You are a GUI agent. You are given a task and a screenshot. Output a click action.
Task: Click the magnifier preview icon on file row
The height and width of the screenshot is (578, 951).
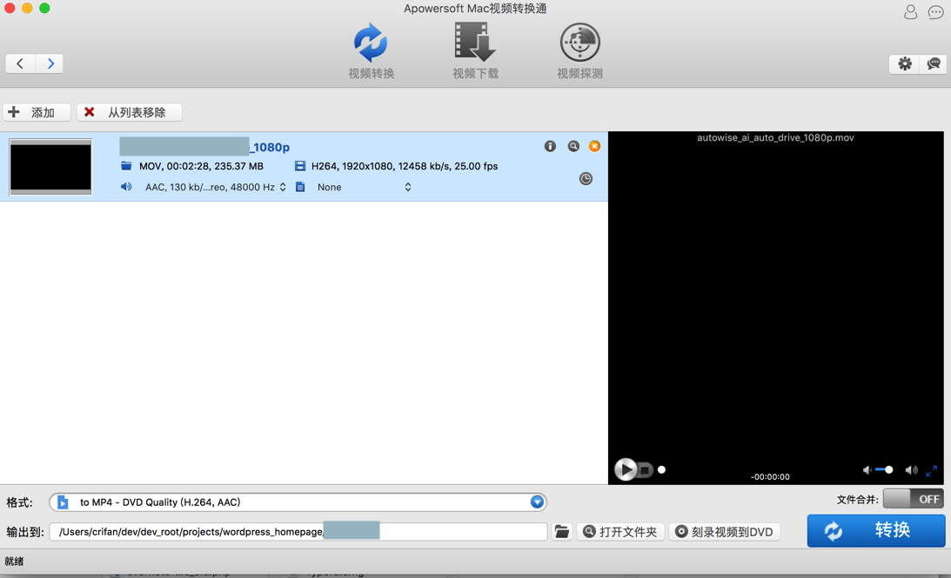[573, 146]
